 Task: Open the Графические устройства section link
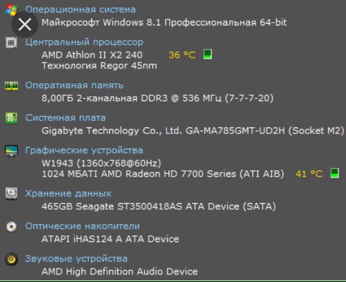[84, 150]
